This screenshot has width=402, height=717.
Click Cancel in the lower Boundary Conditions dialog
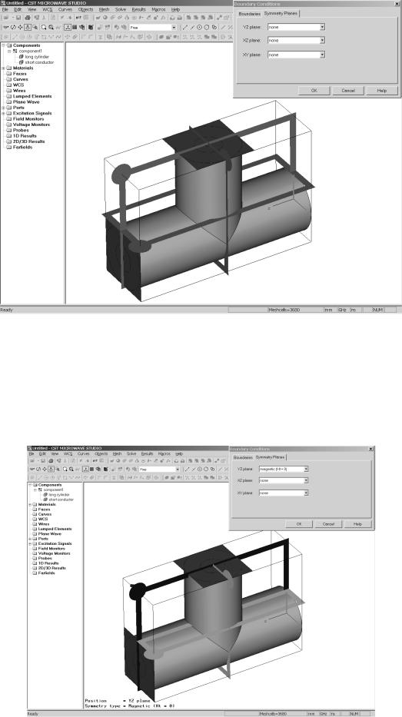(x=328, y=524)
